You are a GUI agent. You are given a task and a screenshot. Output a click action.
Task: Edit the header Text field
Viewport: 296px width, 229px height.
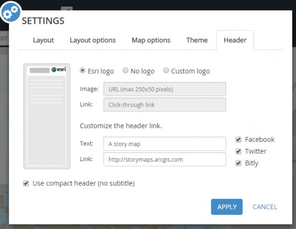tap(165, 144)
